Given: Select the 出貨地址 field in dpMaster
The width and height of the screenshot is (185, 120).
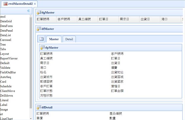Looking at the screenshot, I should [x=117, y=72].
